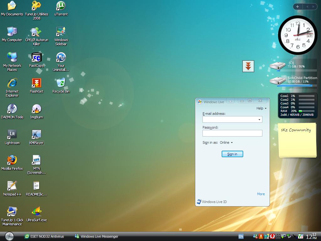321x241 pixels.
Task: Focus the E-mail address field
Action: [x=232, y=120]
